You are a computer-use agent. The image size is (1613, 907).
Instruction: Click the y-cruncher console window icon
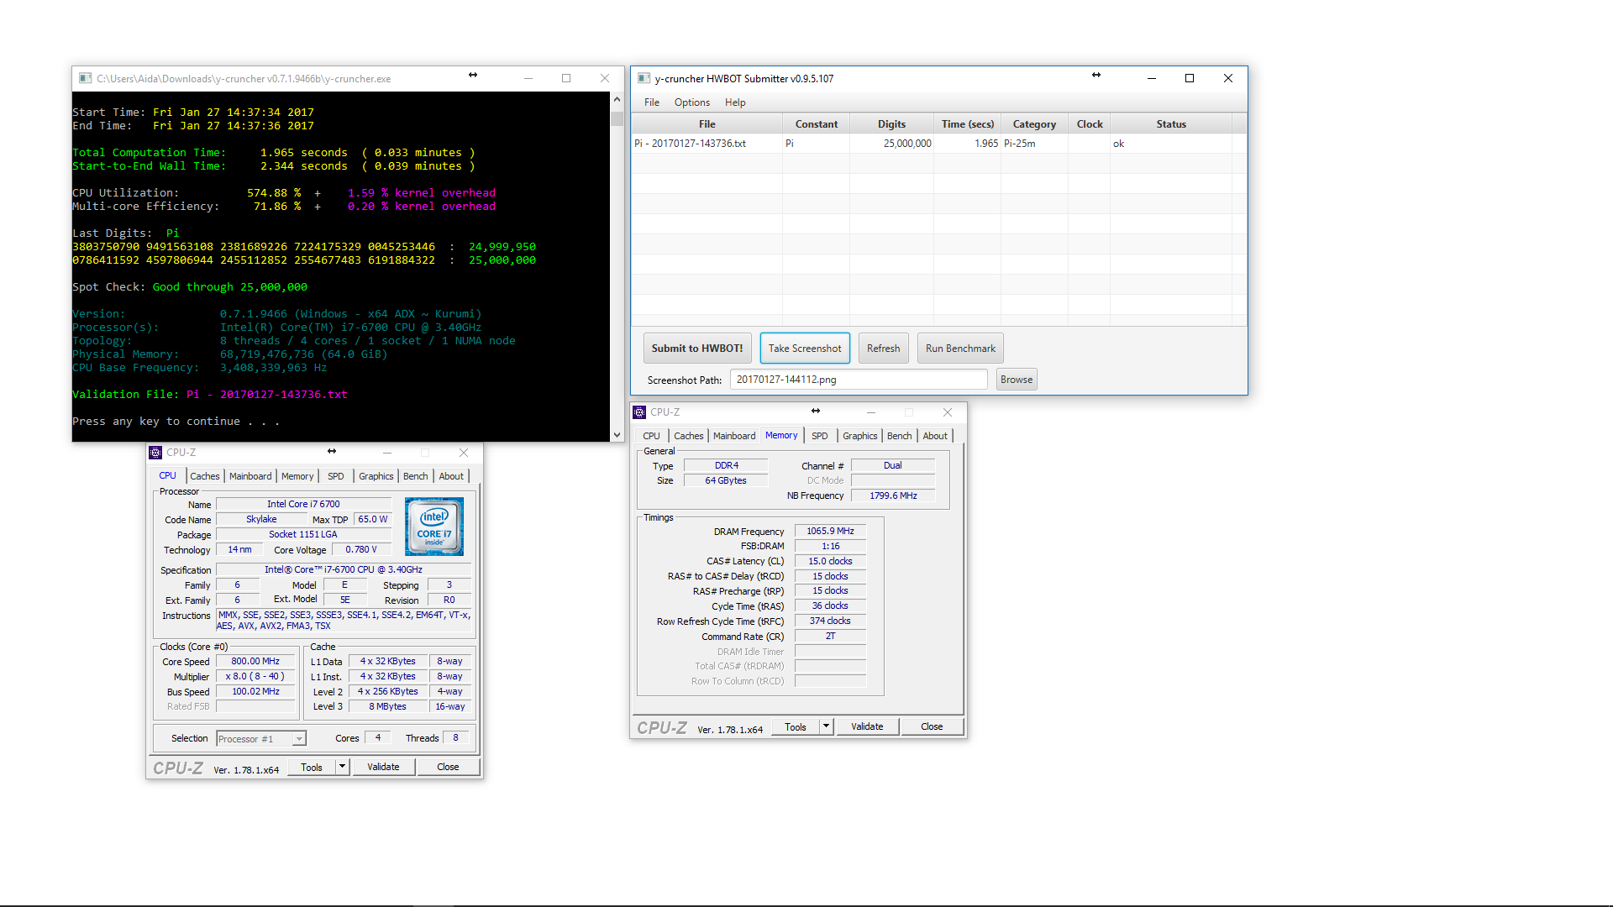[x=85, y=78]
